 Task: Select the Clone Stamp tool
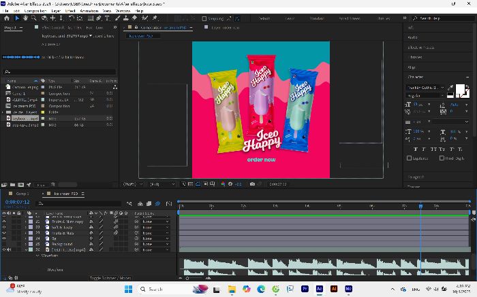125,18
